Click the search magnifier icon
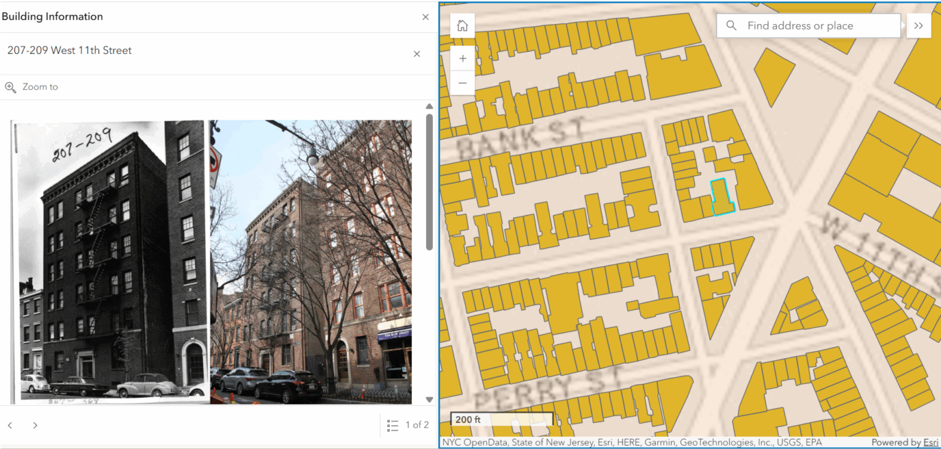Screen dimensions: 941x449 (x=731, y=26)
